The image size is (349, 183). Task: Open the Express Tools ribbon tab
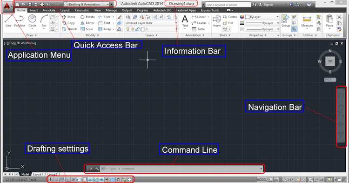[210, 10]
